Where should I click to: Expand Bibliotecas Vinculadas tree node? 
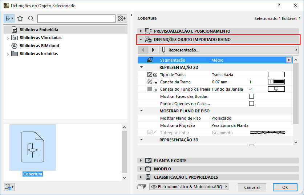point(8,38)
